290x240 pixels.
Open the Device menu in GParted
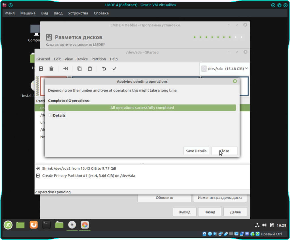click(x=82, y=59)
